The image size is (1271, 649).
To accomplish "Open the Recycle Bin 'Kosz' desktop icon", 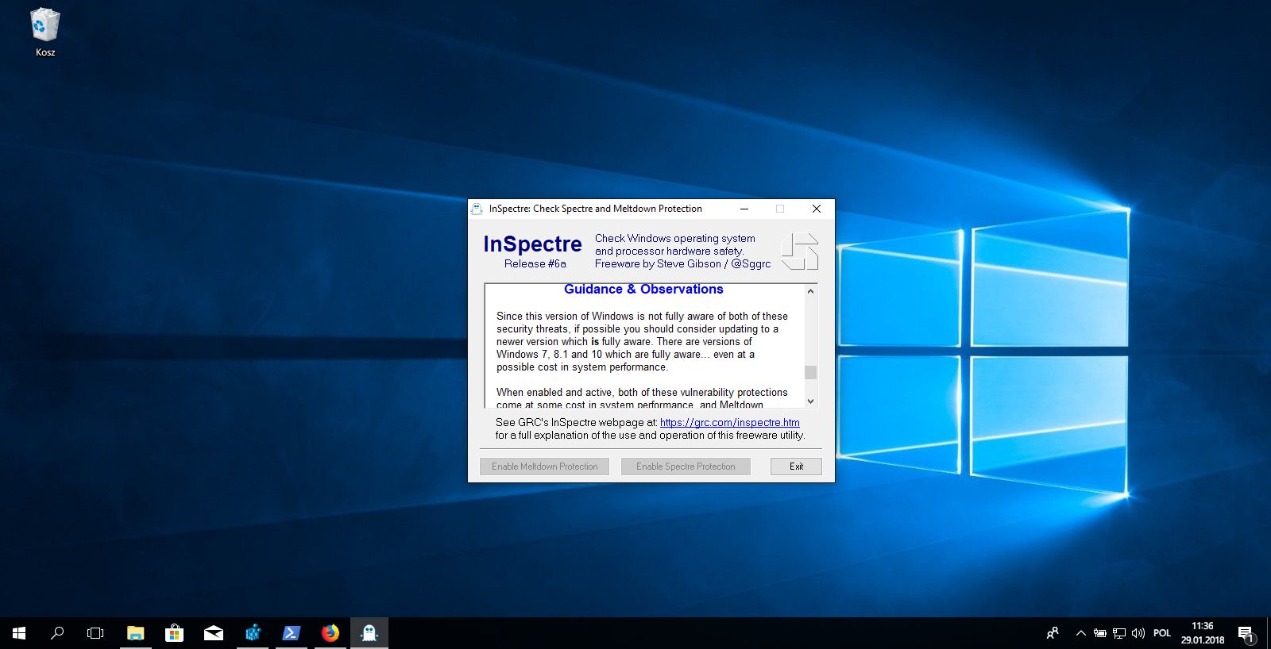I will [x=45, y=33].
